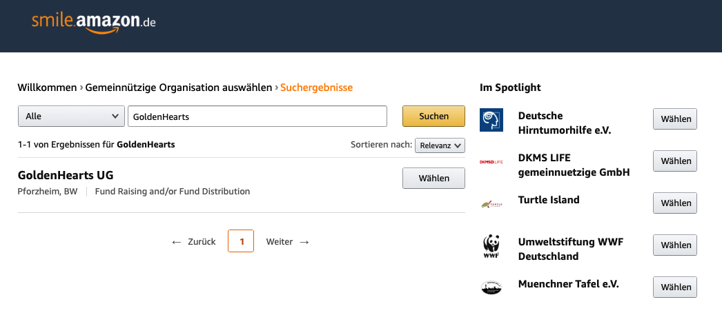This screenshot has height=335, width=722.
Task: Select page 1 in pagination
Action: pos(241,241)
